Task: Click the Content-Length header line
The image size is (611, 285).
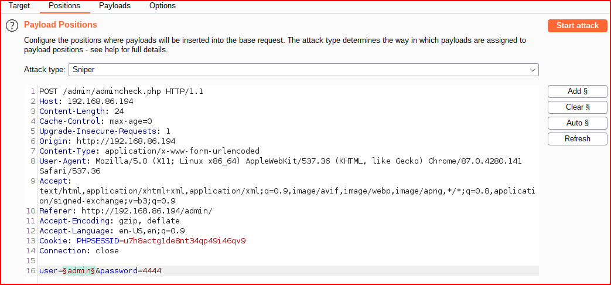Action: pyautogui.click(x=81, y=111)
